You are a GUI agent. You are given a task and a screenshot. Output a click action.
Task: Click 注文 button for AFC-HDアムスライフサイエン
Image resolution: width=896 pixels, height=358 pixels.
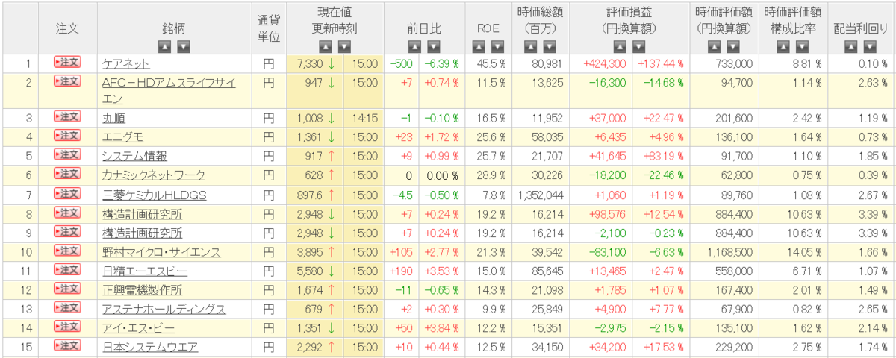[67, 81]
